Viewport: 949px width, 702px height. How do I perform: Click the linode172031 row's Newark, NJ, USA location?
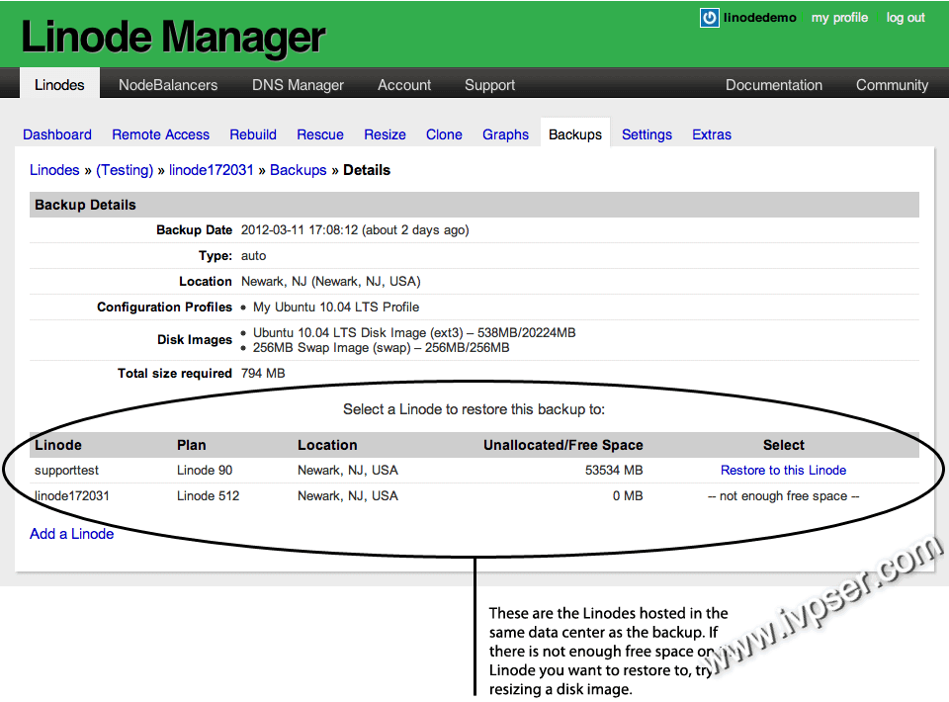coord(347,496)
